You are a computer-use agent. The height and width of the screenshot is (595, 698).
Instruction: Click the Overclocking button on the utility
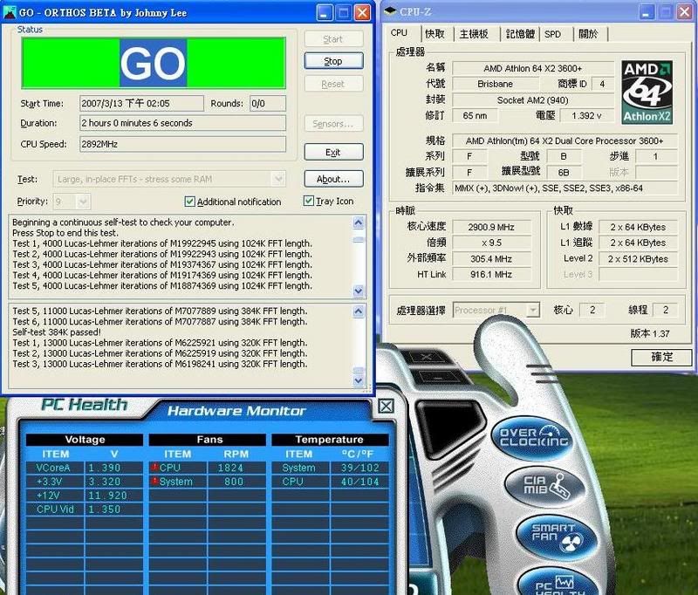(x=533, y=437)
